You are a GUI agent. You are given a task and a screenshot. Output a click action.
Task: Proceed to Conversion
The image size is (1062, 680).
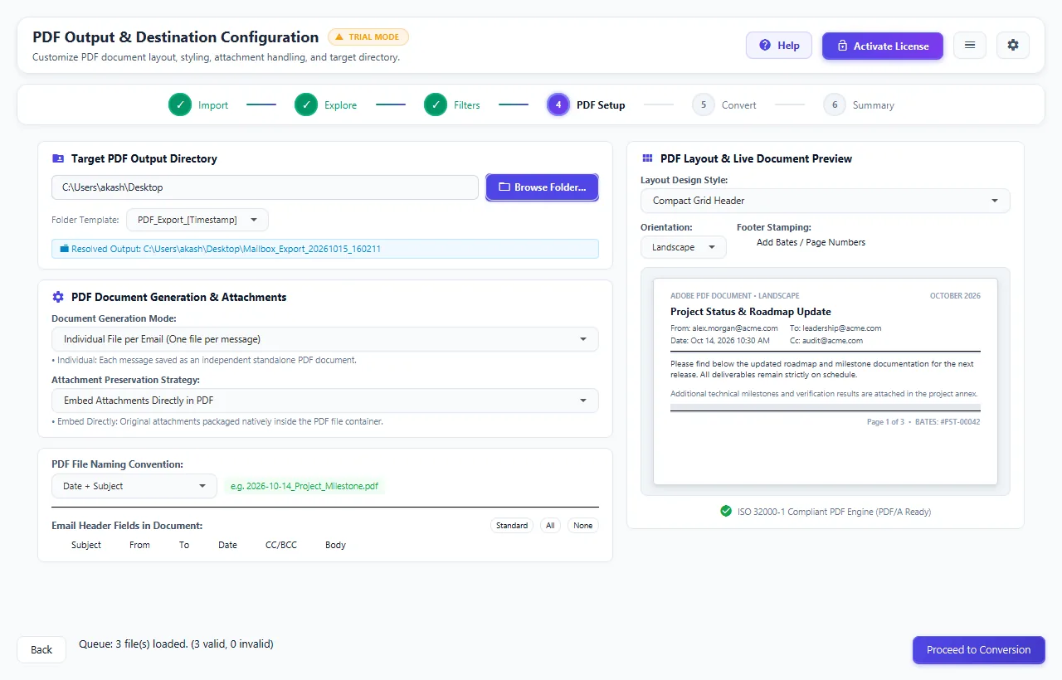point(979,650)
